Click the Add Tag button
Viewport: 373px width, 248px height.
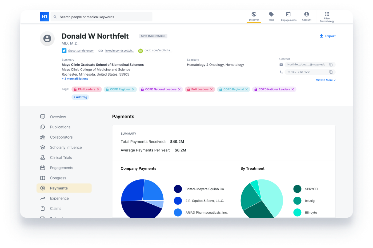coord(80,97)
